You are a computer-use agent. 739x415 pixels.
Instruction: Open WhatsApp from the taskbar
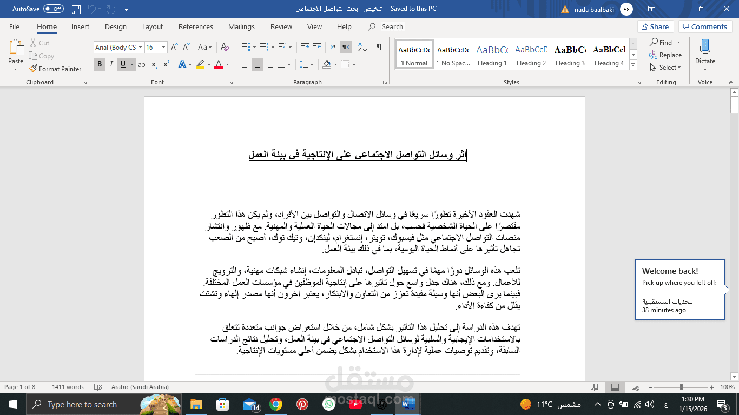328,404
